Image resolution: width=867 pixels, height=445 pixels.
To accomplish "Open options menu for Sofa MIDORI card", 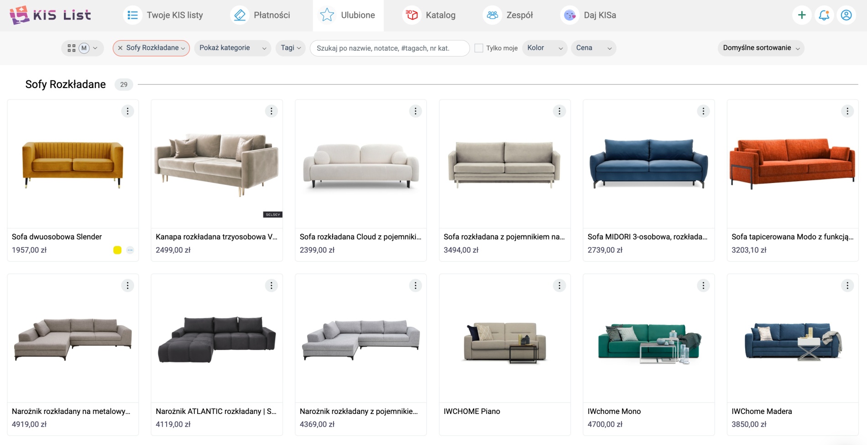I will pyautogui.click(x=703, y=111).
